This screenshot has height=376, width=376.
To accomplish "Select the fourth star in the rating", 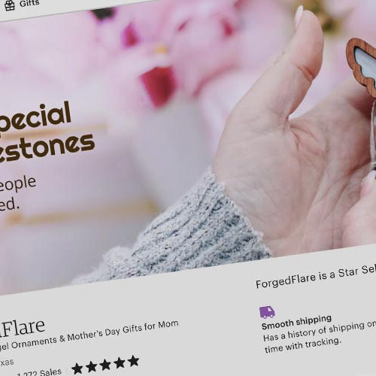I will pos(120,362).
